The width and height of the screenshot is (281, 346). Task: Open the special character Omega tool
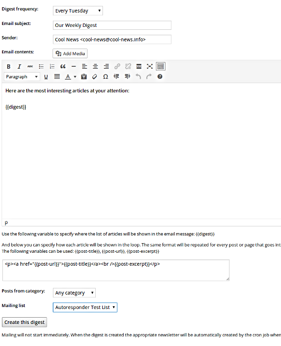pos(105,76)
